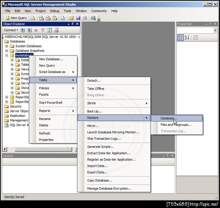220x208 pixels.
Task: Pin the Object Explorer panel
Action: 73,24
